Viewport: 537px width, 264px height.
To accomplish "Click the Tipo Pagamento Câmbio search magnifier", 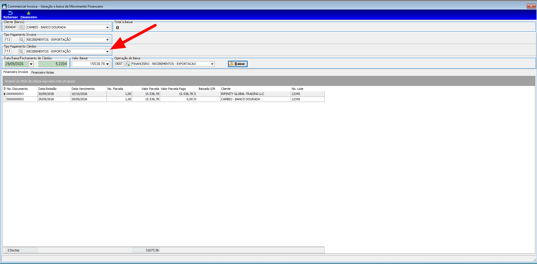I will (x=21, y=51).
